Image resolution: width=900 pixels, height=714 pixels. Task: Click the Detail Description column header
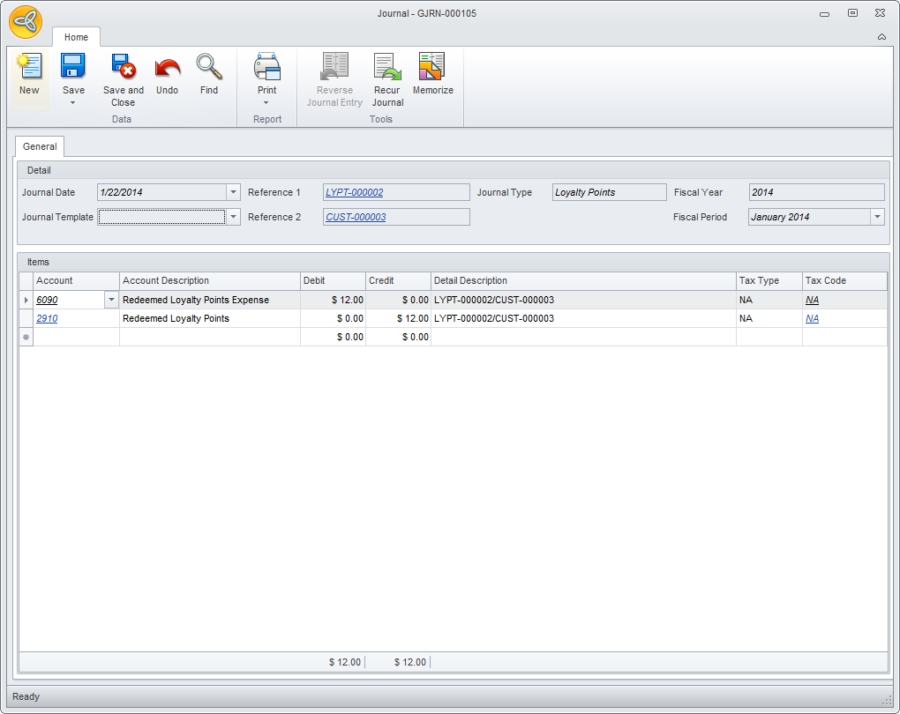click(x=584, y=280)
